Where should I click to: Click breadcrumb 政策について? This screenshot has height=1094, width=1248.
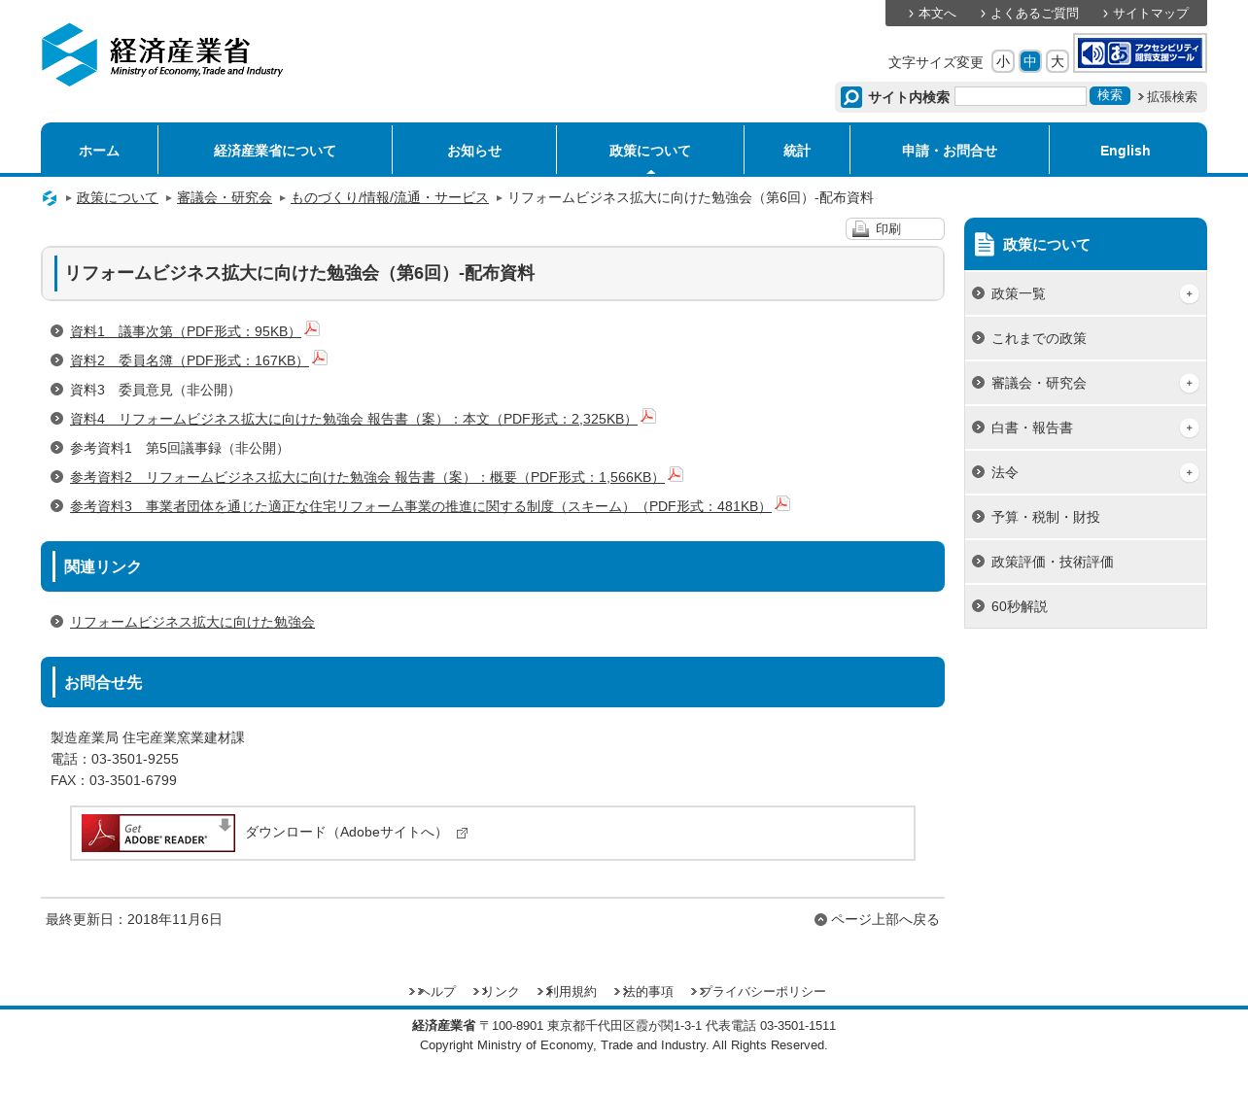coord(118,197)
